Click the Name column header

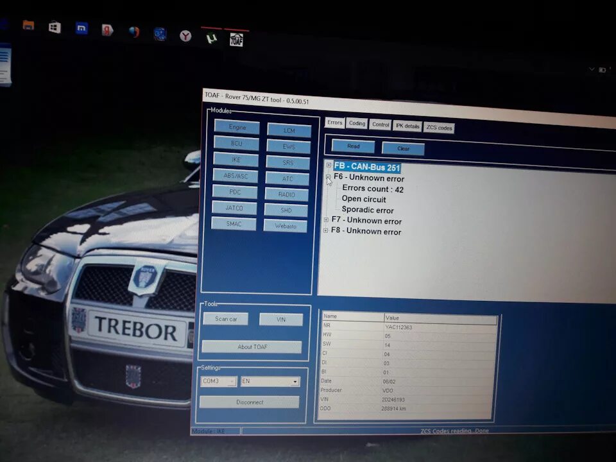(x=353, y=316)
